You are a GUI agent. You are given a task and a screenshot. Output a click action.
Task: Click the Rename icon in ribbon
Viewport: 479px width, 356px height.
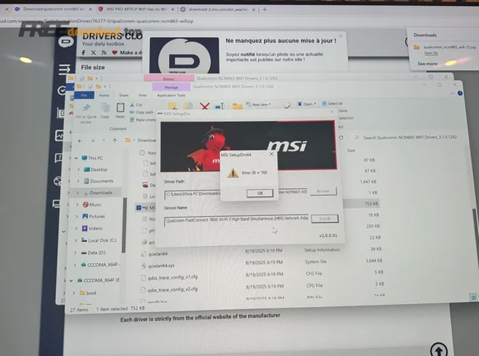[x=220, y=106]
